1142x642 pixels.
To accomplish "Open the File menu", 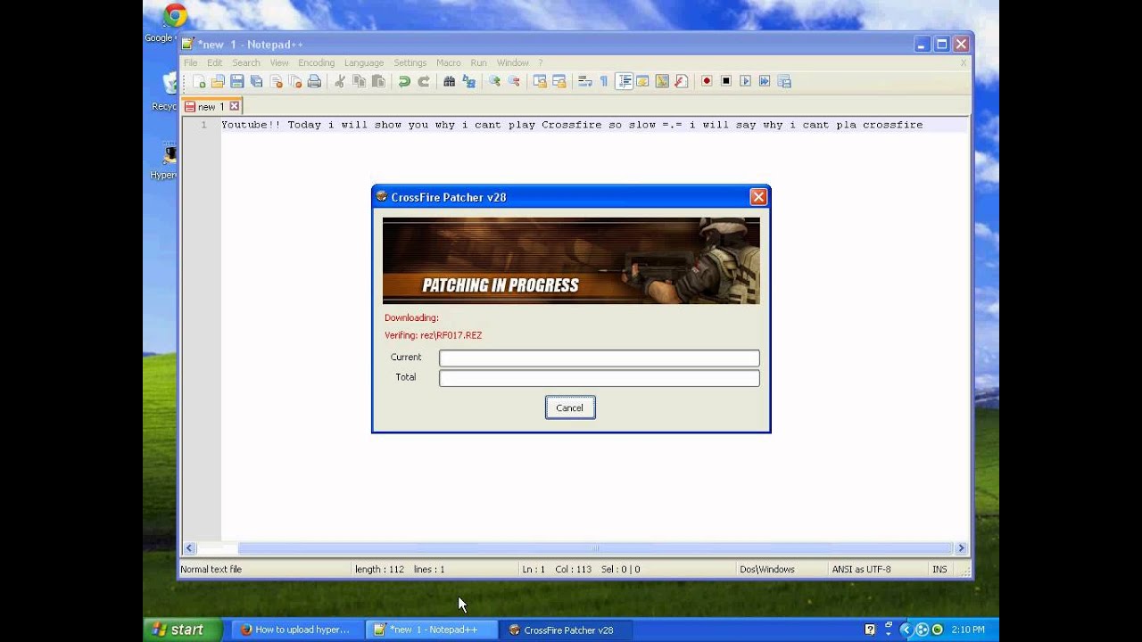I will pyautogui.click(x=190, y=62).
